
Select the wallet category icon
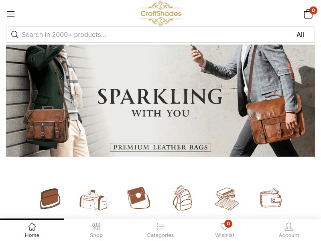(270, 198)
